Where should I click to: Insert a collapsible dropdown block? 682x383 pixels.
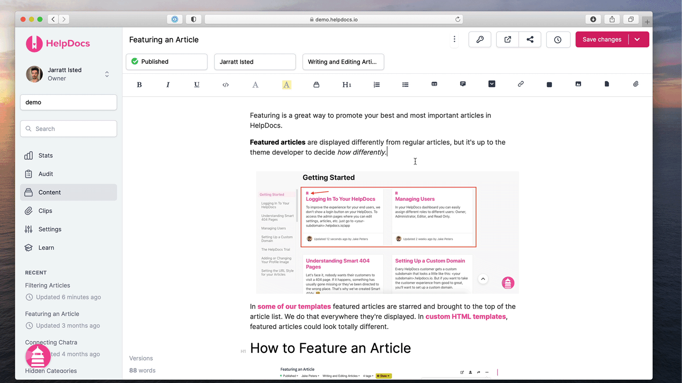492,84
